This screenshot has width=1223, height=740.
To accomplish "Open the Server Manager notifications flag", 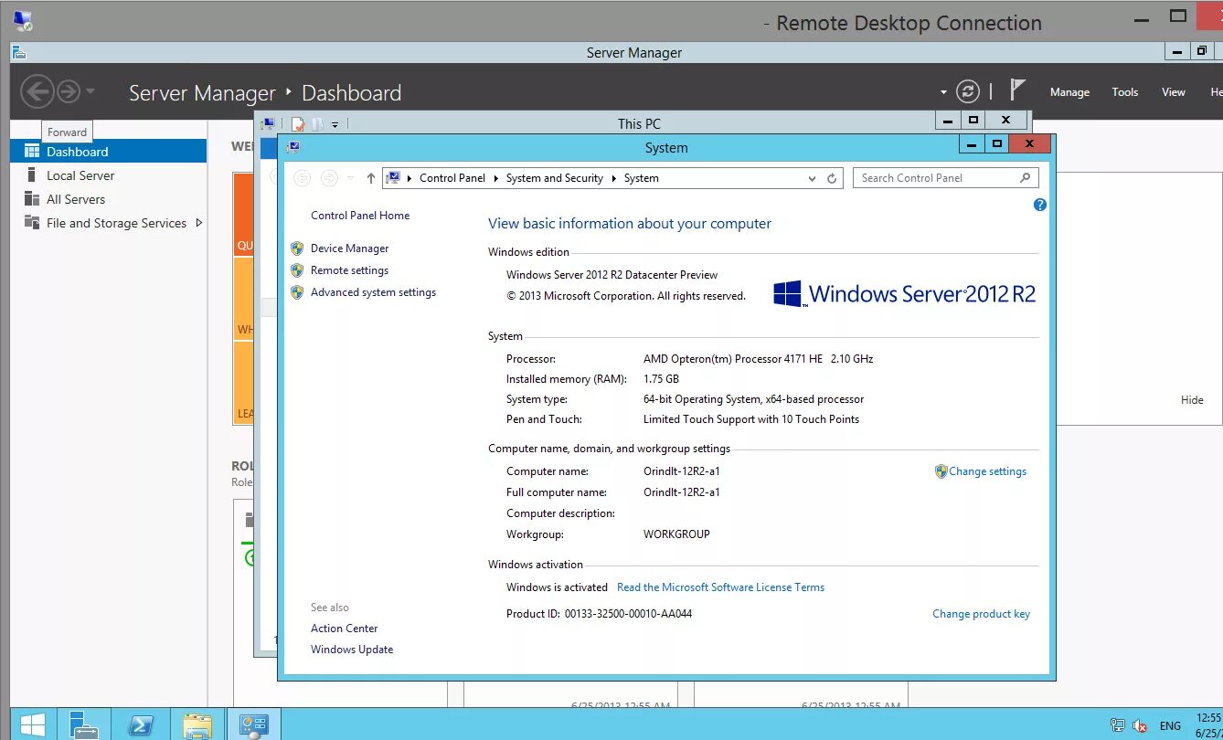I will click(x=1017, y=90).
